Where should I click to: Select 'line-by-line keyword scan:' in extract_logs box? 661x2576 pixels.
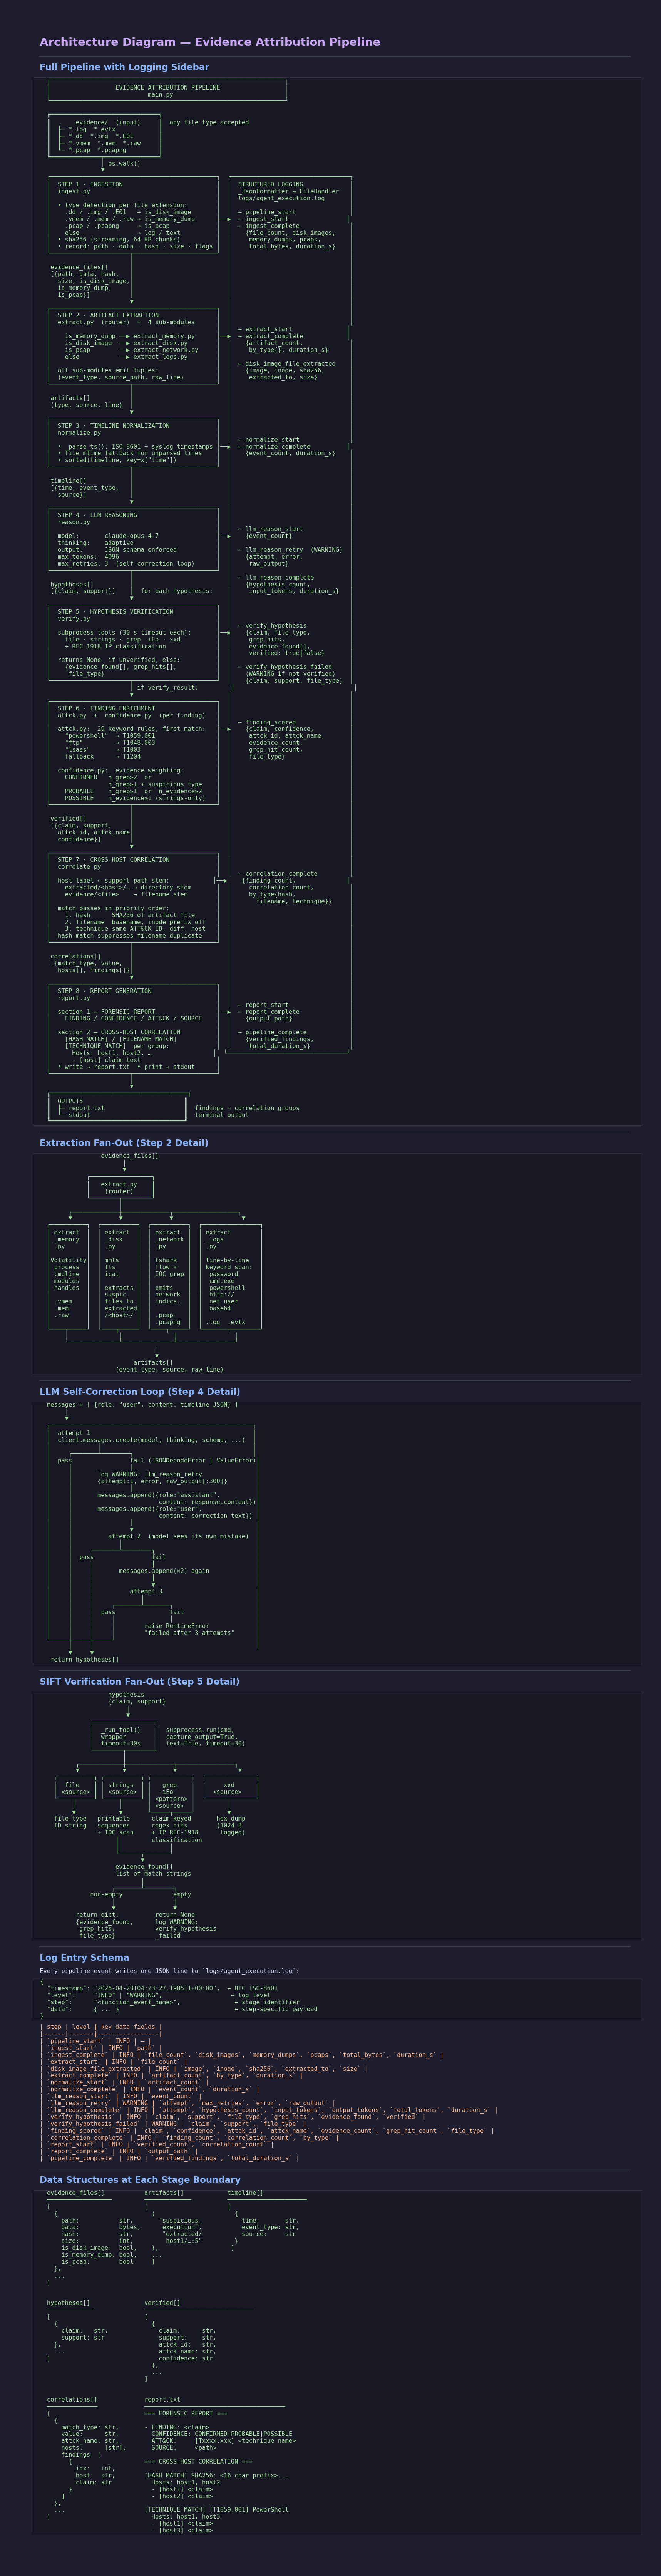coord(229,1264)
